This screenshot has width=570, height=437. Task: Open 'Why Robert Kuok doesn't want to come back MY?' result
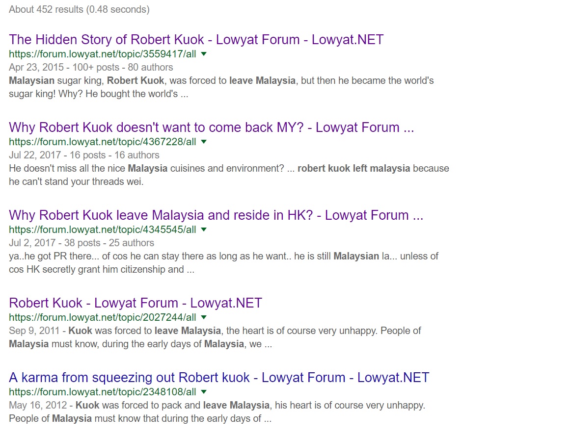[212, 128]
